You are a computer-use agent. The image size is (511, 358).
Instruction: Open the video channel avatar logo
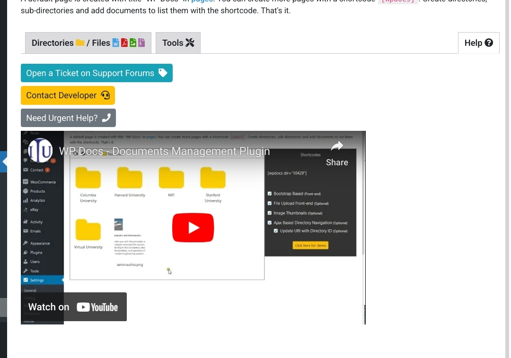point(40,151)
